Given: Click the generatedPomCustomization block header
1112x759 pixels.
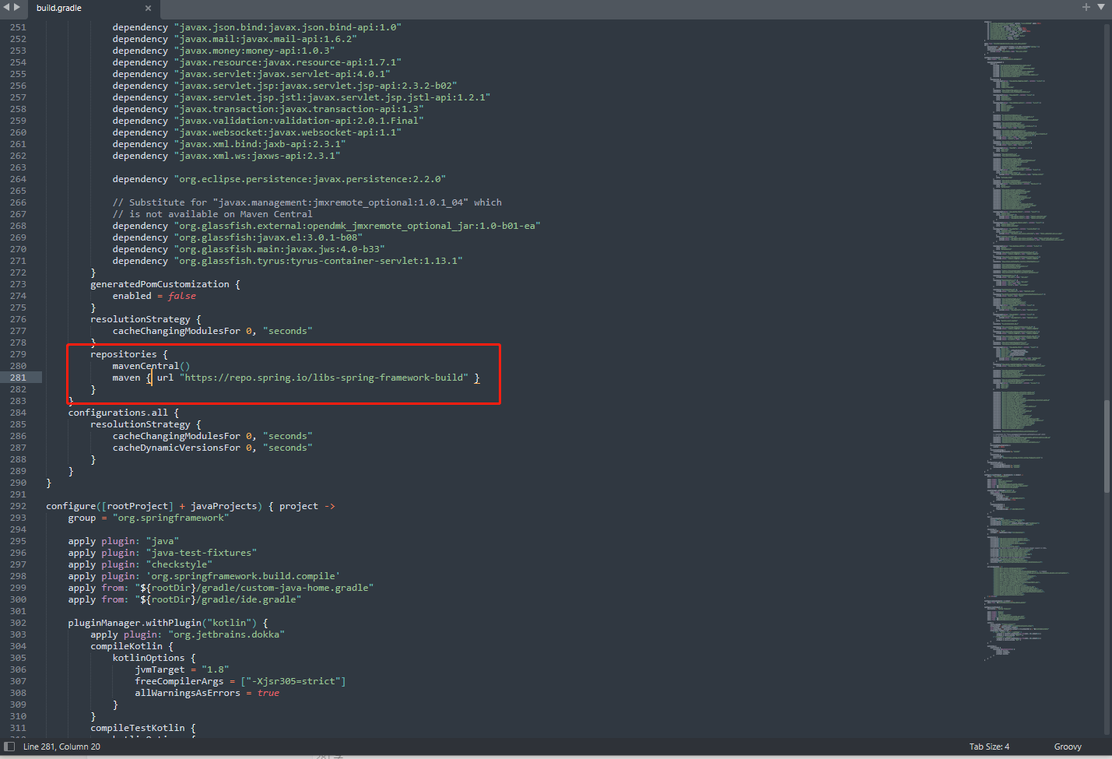Looking at the screenshot, I should (165, 284).
